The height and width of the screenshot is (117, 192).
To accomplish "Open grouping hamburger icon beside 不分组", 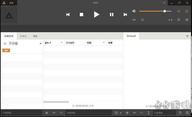I will click(5, 43).
